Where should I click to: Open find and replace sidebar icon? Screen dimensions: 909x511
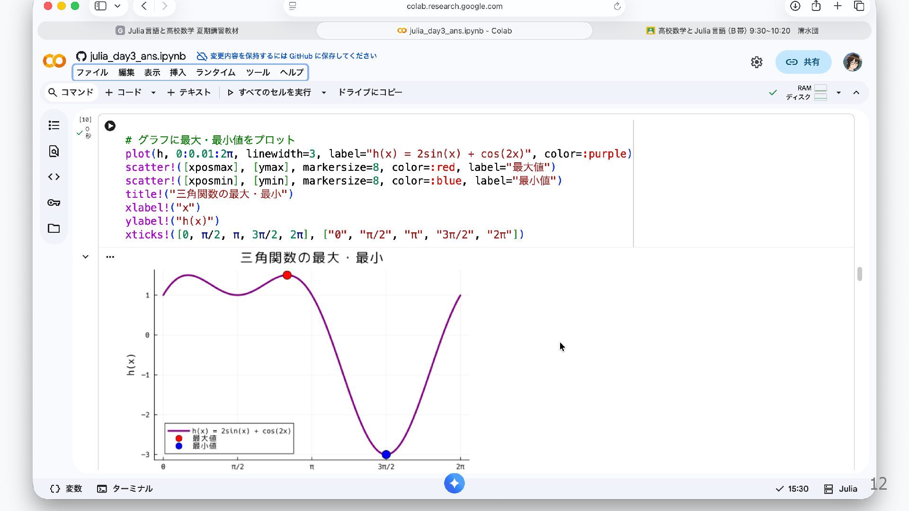(x=54, y=151)
